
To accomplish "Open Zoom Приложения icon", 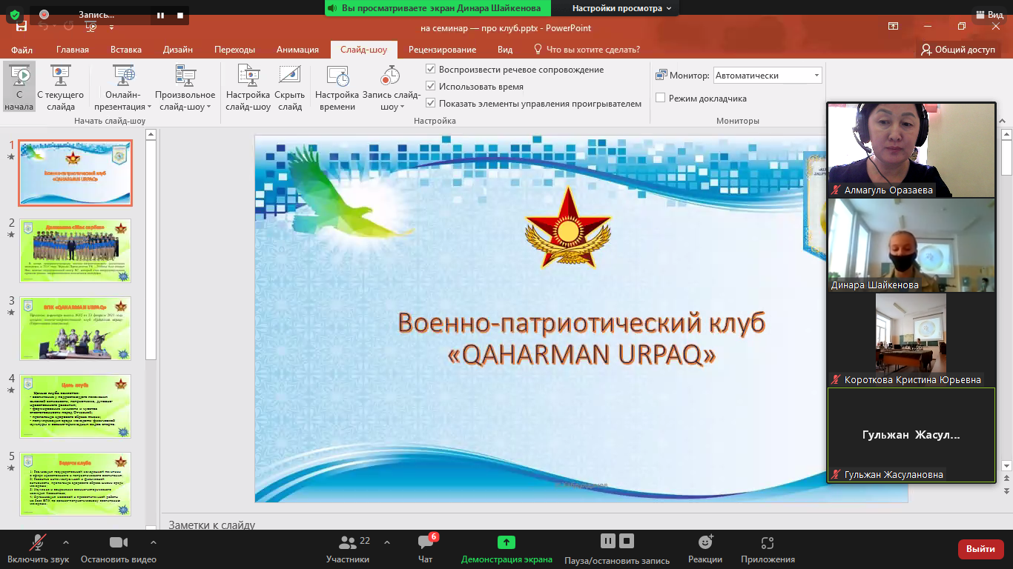I will (768, 543).
